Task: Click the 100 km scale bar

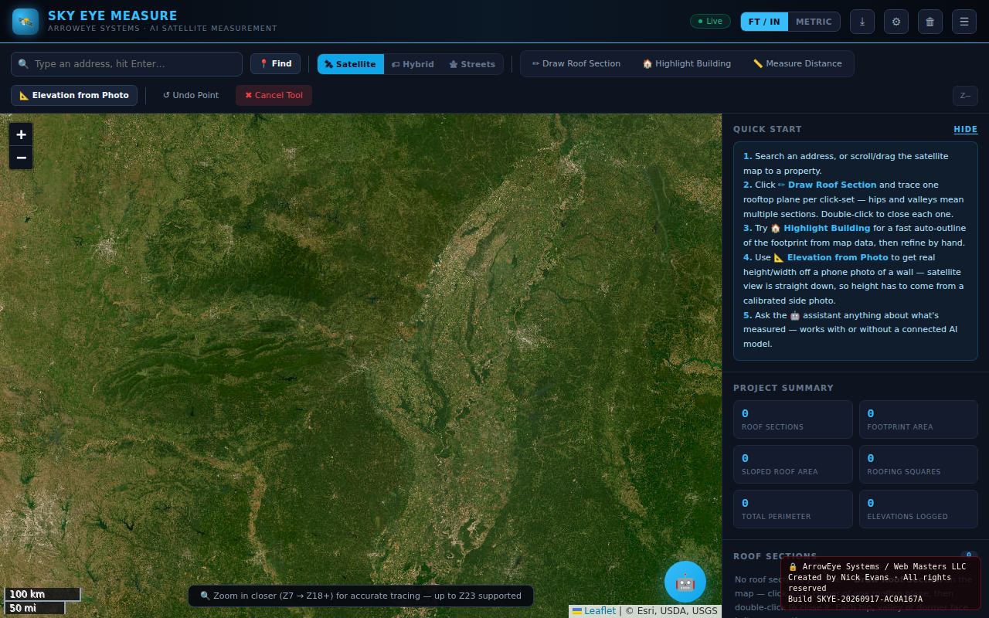Action: 42,594
